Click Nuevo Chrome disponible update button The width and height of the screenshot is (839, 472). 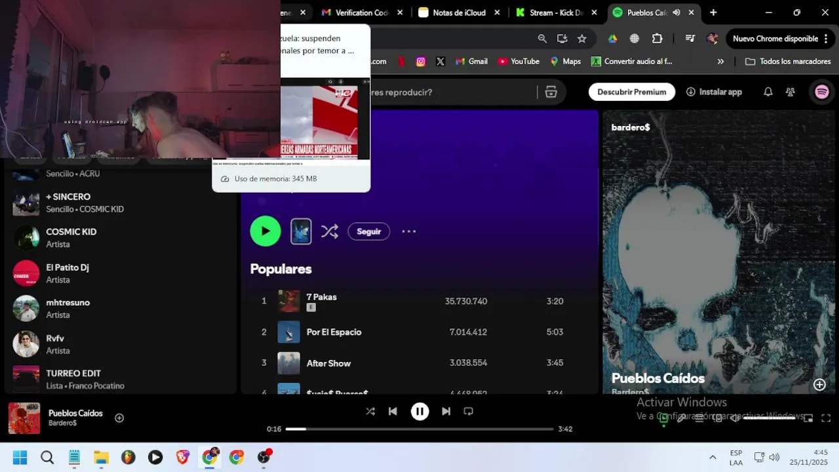pos(779,39)
